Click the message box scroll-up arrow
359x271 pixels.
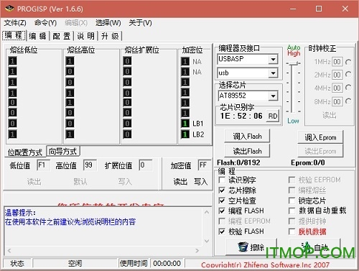tap(207, 212)
